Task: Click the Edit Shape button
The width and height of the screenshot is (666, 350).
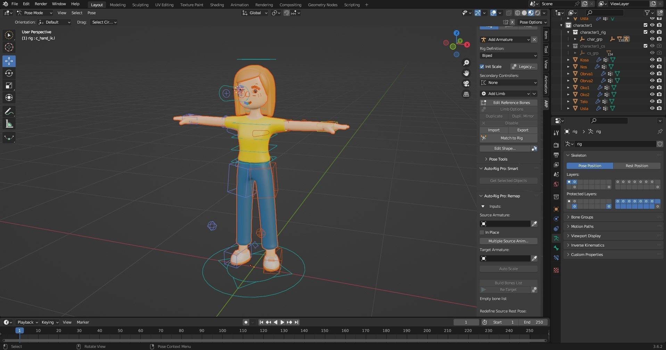Action: pos(505,148)
